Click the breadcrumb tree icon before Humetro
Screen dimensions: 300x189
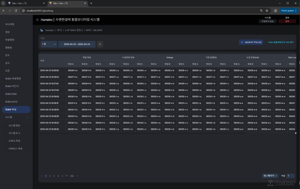coord(41,30)
